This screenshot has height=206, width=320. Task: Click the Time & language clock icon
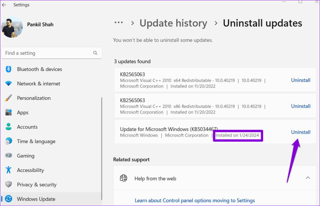coord(8,141)
